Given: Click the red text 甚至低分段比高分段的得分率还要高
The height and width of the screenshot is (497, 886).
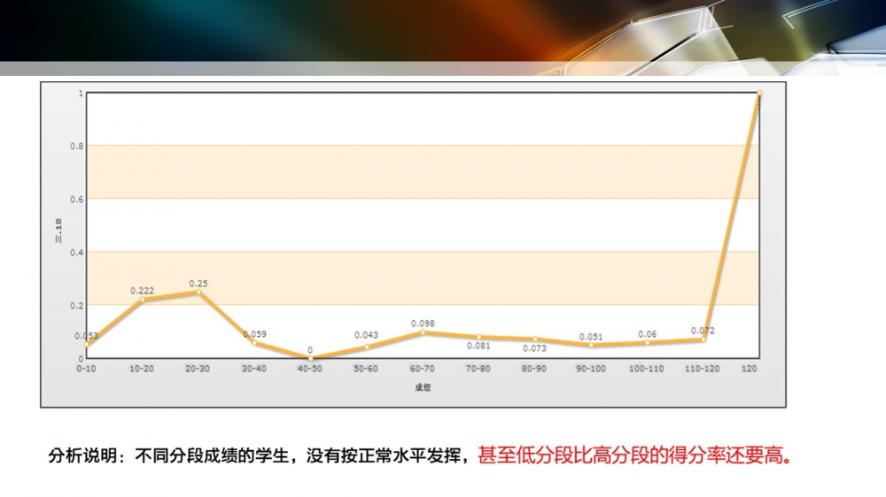Looking at the screenshot, I should pyautogui.click(x=634, y=457).
